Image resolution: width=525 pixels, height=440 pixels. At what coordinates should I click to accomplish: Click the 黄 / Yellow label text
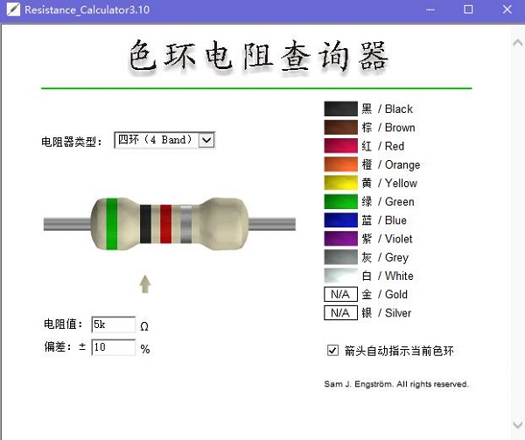click(x=389, y=183)
